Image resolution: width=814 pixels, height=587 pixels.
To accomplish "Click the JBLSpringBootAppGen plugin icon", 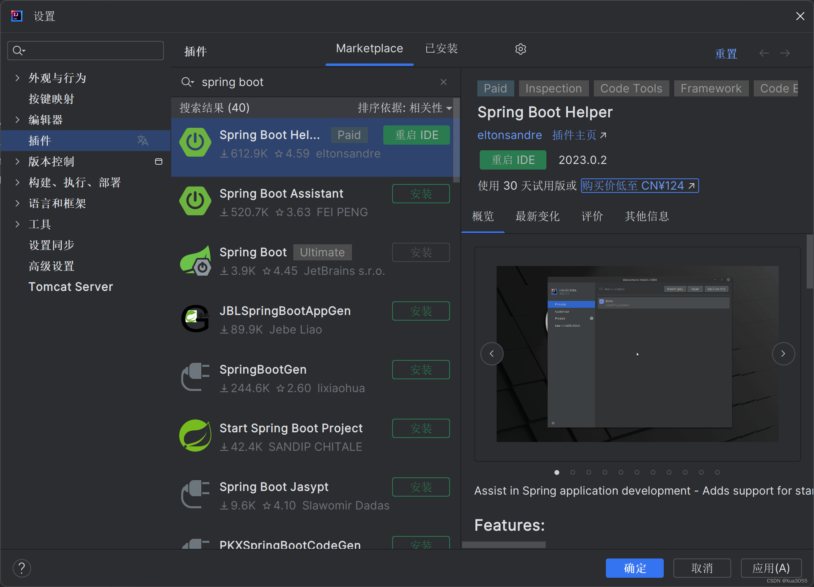I will (x=196, y=319).
